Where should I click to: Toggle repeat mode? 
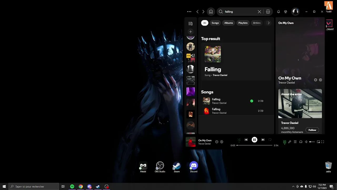click(270, 140)
